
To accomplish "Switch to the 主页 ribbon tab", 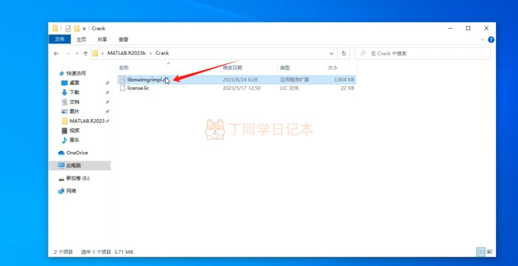I will pyautogui.click(x=81, y=39).
